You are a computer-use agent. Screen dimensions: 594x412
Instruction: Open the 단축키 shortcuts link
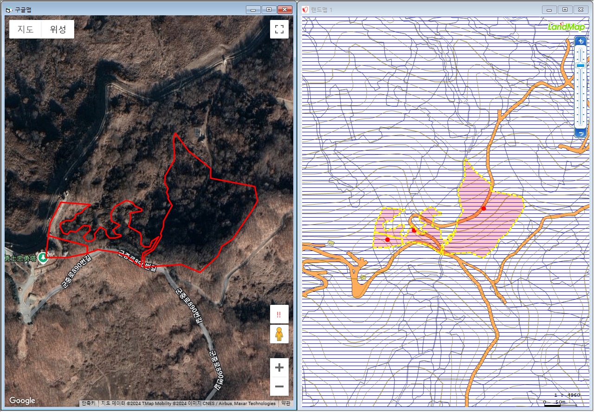tap(89, 403)
